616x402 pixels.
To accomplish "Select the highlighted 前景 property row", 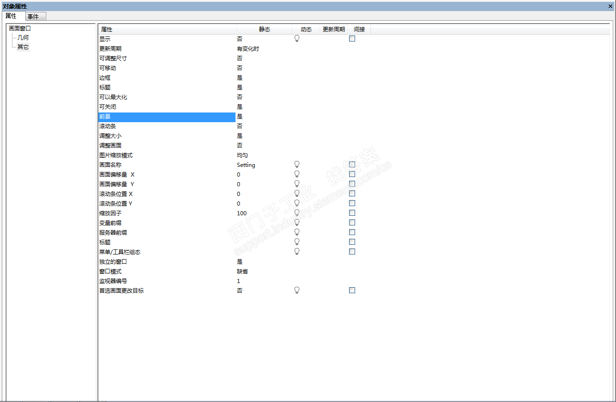I will tap(167, 117).
